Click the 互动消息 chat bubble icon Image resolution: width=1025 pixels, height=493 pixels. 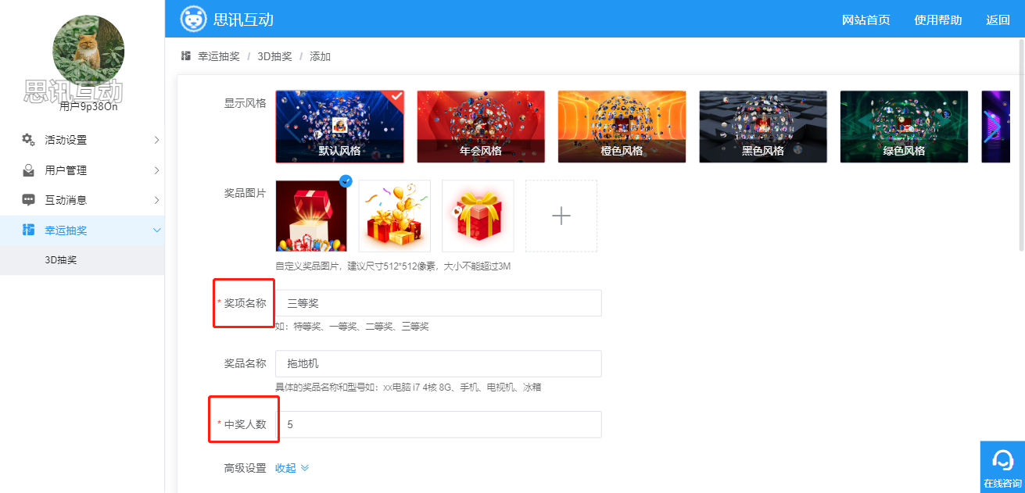pos(28,200)
